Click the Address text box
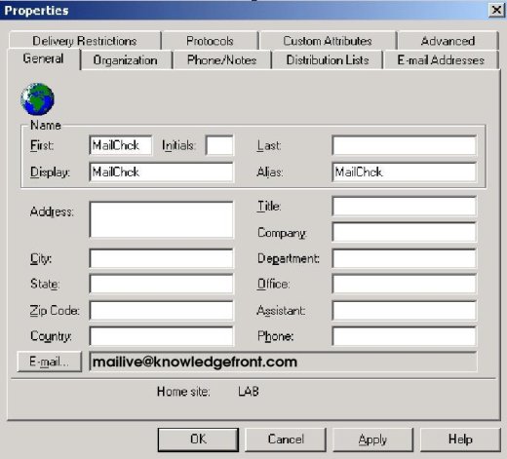This screenshot has height=459, width=507. pyautogui.click(x=161, y=220)
